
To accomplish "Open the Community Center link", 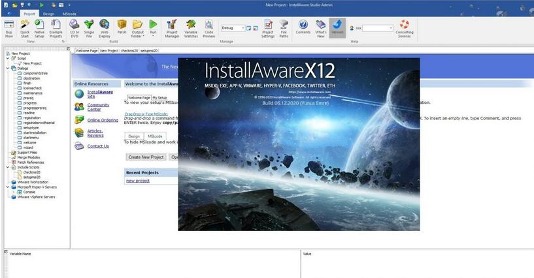I will [98, 107].
